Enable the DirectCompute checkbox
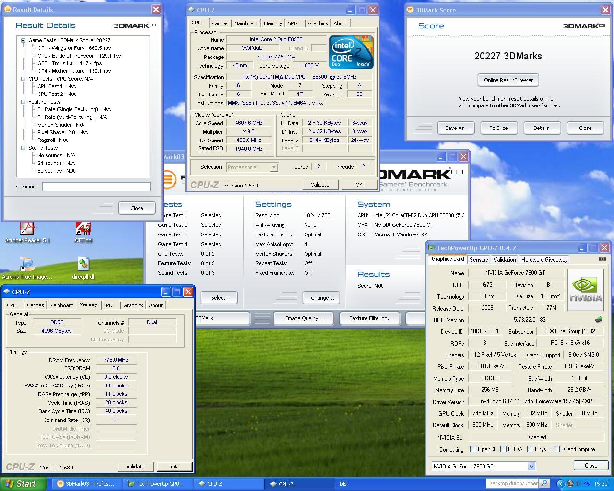 point(556,449)
